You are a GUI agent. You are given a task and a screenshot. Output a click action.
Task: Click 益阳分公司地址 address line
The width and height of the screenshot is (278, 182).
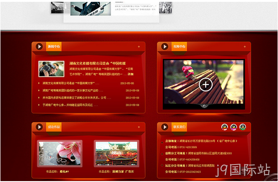[198, 154]
